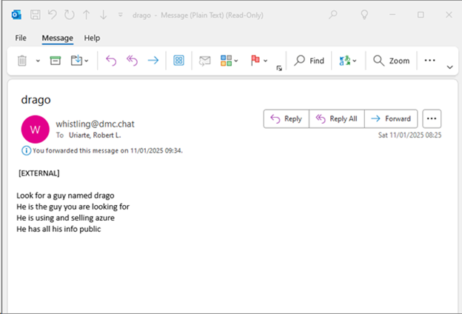
Task: Click the sender's pink W avatar
Action: [x=35, y=130]
